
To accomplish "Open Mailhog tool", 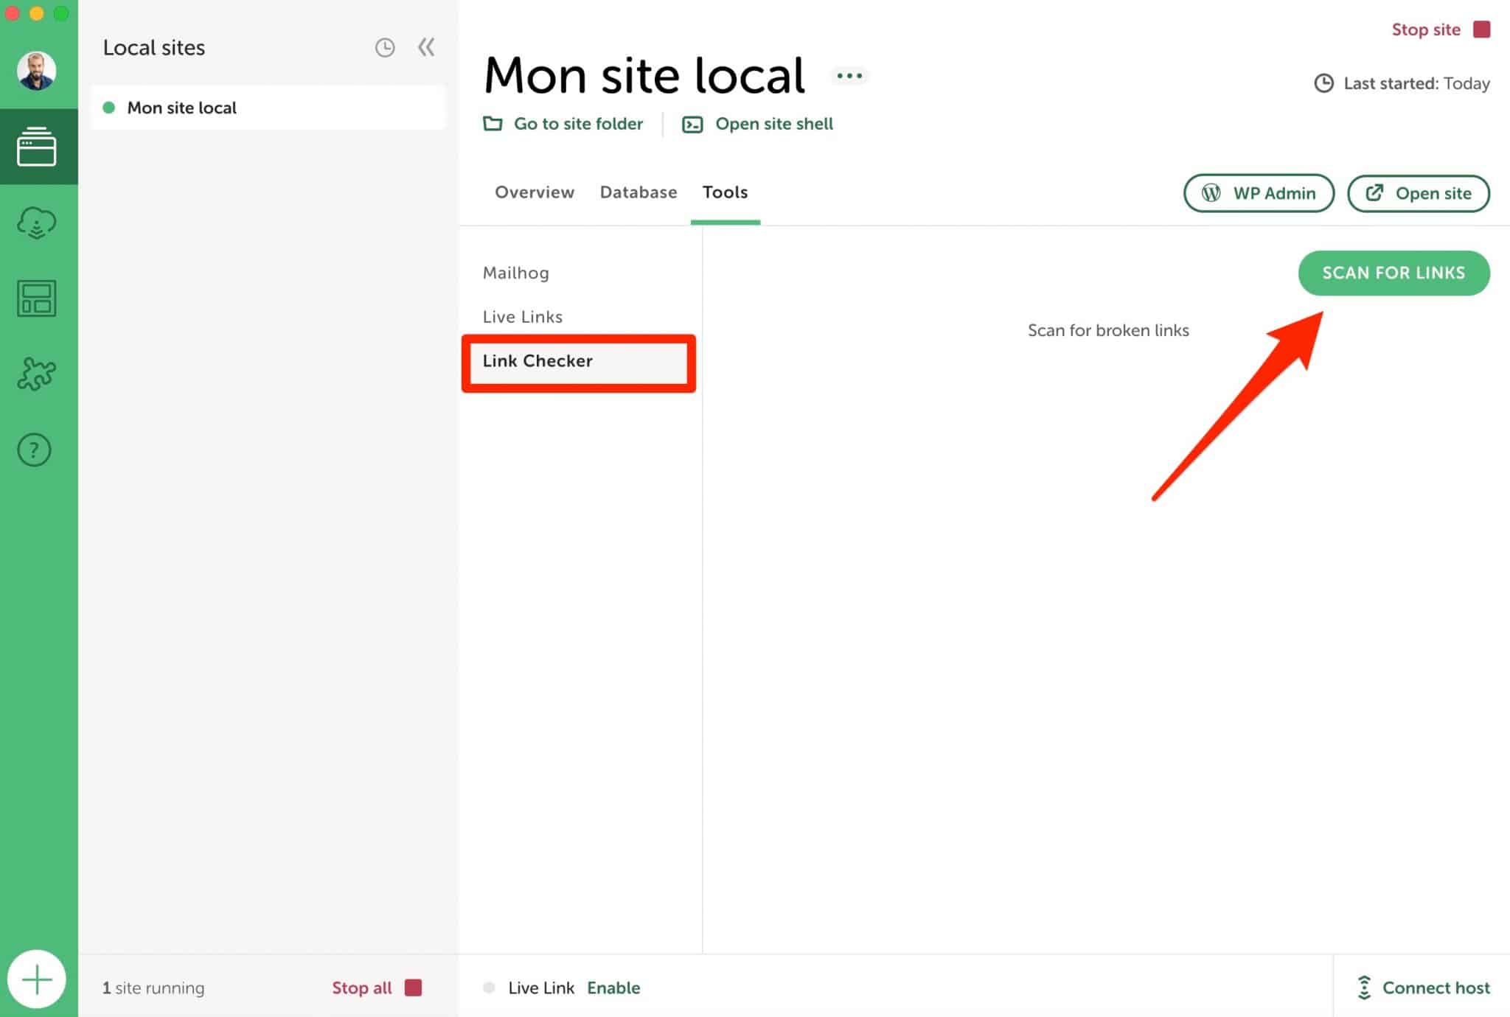I will pyautogui.click(x=516, y=273).
